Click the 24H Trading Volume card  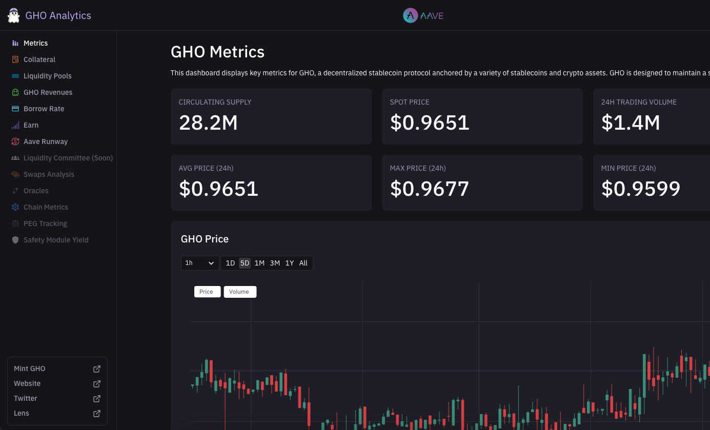pyautogui.click(x=652, y=116)
